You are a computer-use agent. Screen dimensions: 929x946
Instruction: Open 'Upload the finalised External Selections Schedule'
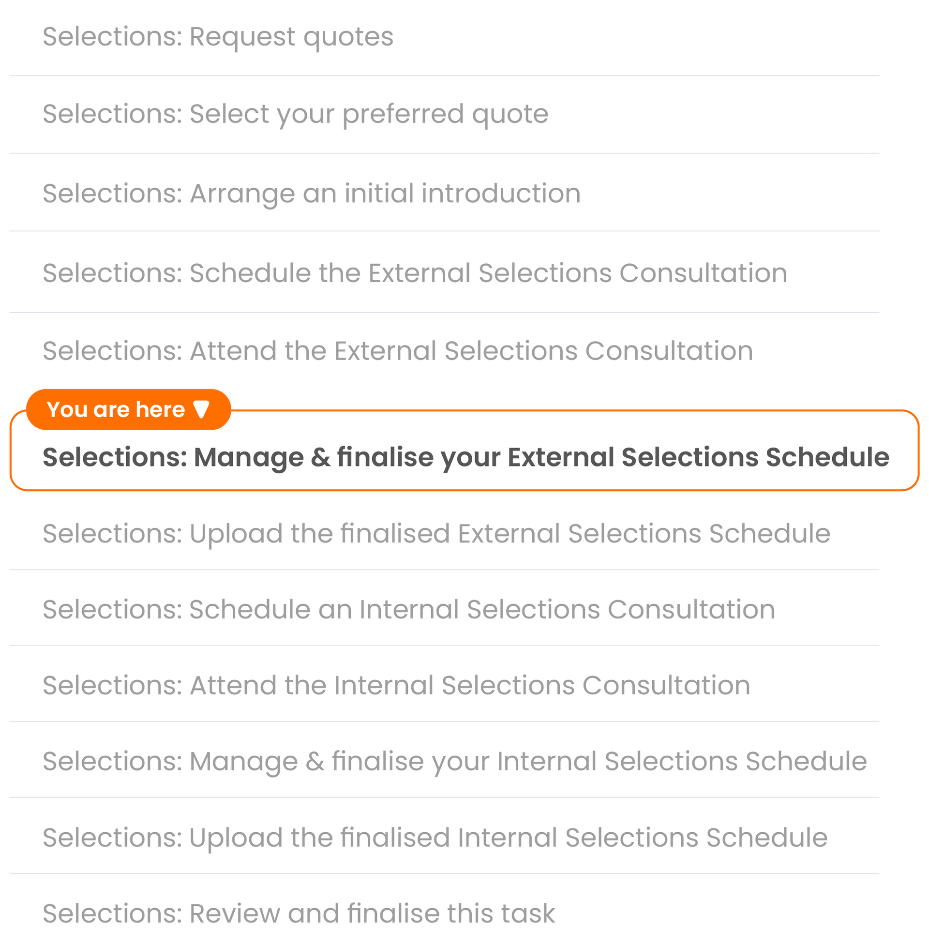tap(436, 534)
